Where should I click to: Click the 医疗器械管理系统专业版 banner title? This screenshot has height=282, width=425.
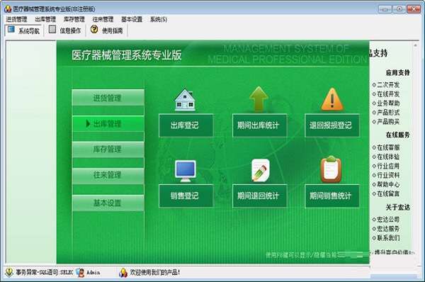tap(127, 55)
